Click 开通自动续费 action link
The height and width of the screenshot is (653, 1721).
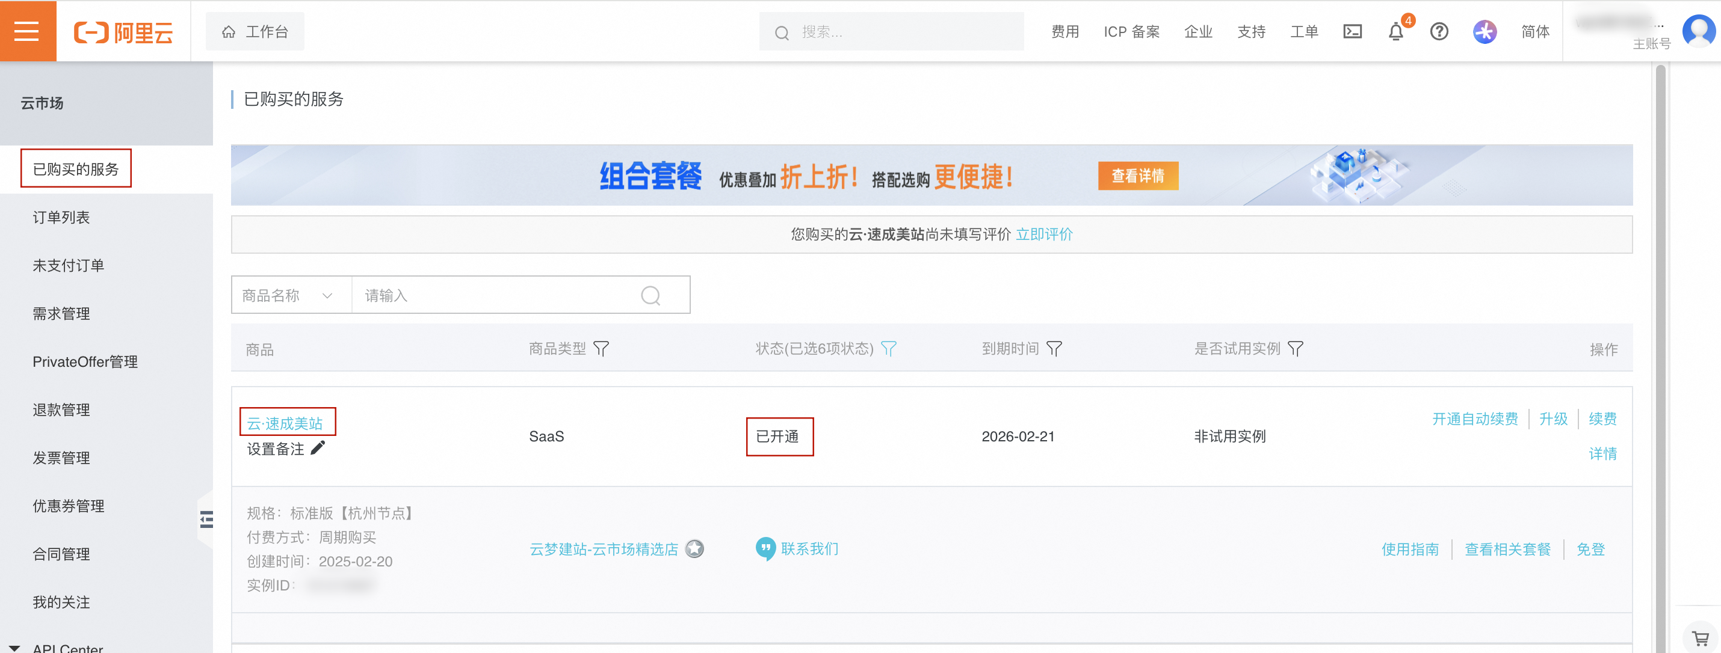click(1474, 418)
